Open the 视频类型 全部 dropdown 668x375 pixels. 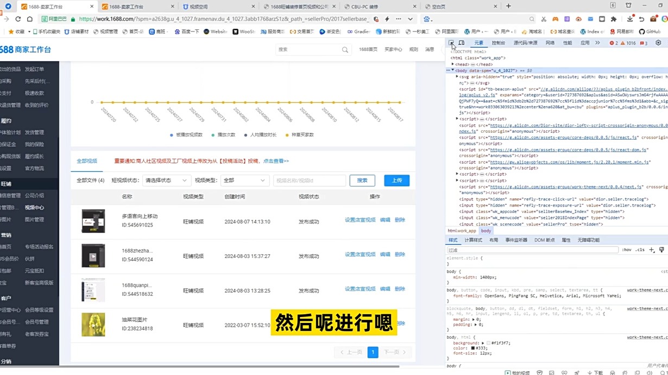point(244,180)
